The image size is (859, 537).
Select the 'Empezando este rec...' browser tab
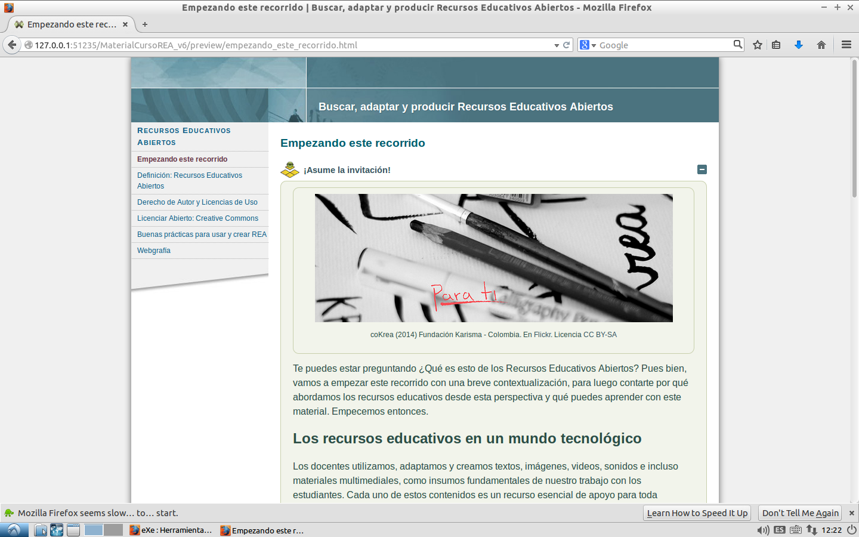70,24
